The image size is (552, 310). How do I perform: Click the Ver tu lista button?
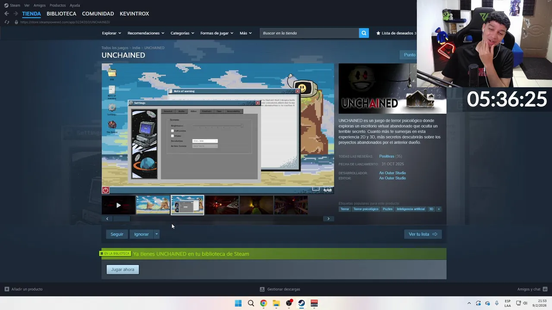(423, 234)
